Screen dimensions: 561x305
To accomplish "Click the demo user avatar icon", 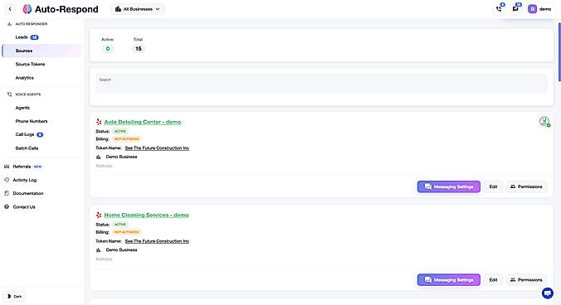I will (x=533, y=9).
